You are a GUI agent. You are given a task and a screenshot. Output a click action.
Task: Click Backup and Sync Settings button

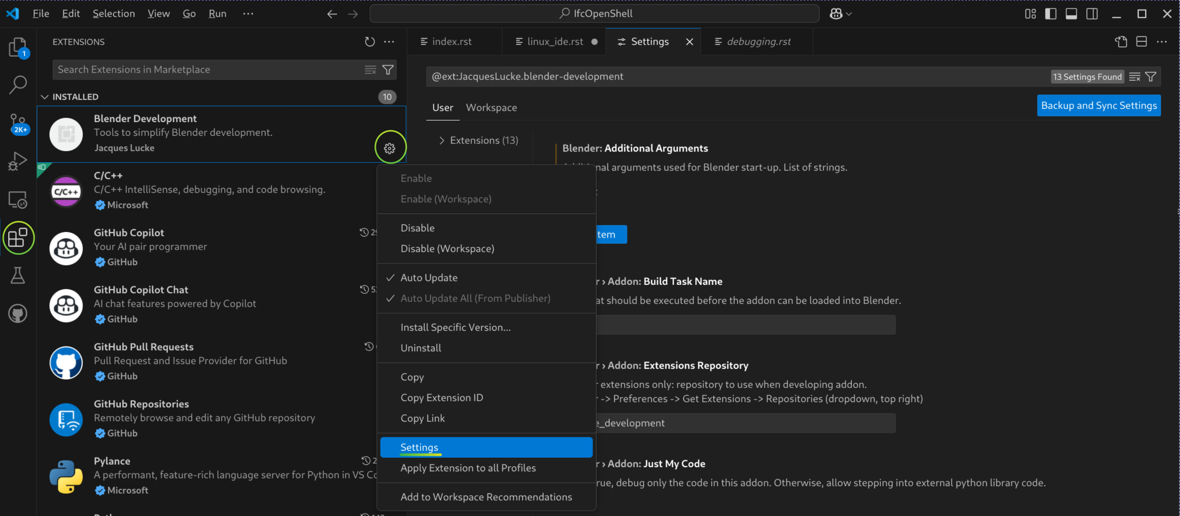(1098, 105)
